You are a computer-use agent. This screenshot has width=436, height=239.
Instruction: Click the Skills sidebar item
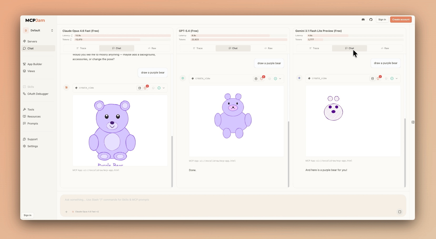tap(38, 87)
